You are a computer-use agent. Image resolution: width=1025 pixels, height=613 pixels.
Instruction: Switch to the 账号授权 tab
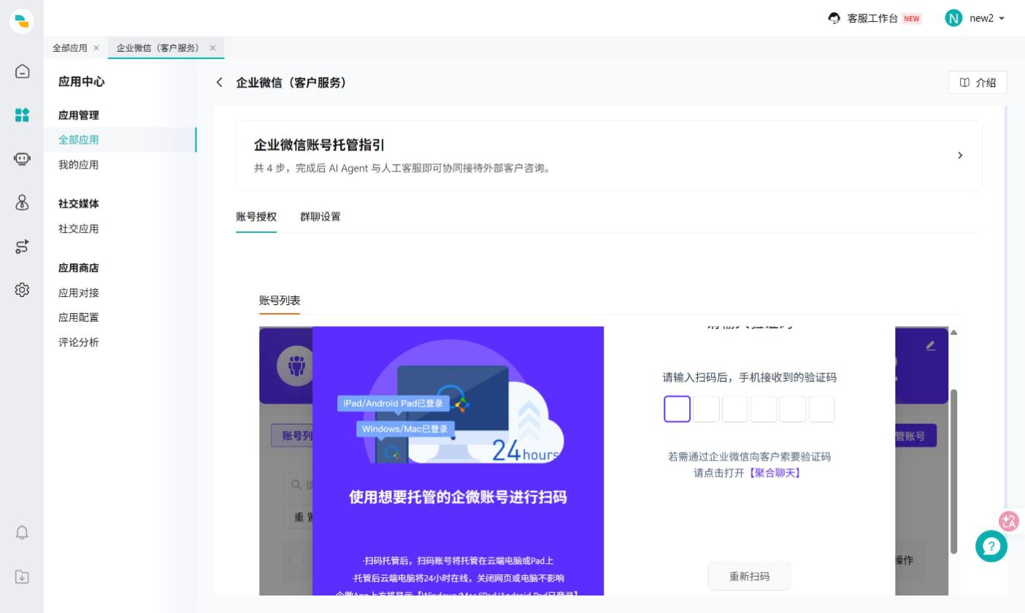point(256,217)
